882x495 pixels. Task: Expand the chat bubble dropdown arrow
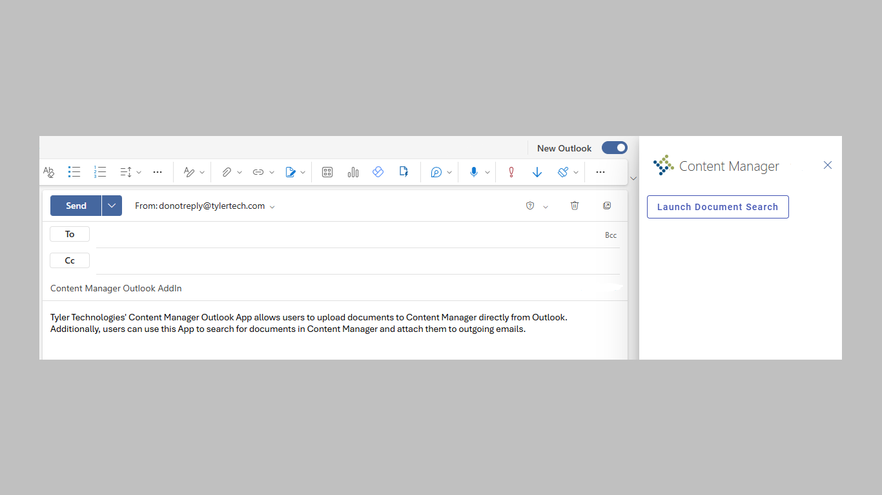click(449, 173)
